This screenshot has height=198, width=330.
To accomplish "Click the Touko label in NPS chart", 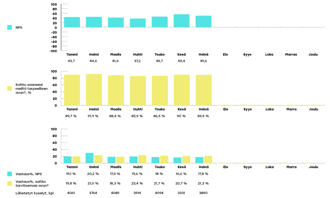I will coord(159,54).
